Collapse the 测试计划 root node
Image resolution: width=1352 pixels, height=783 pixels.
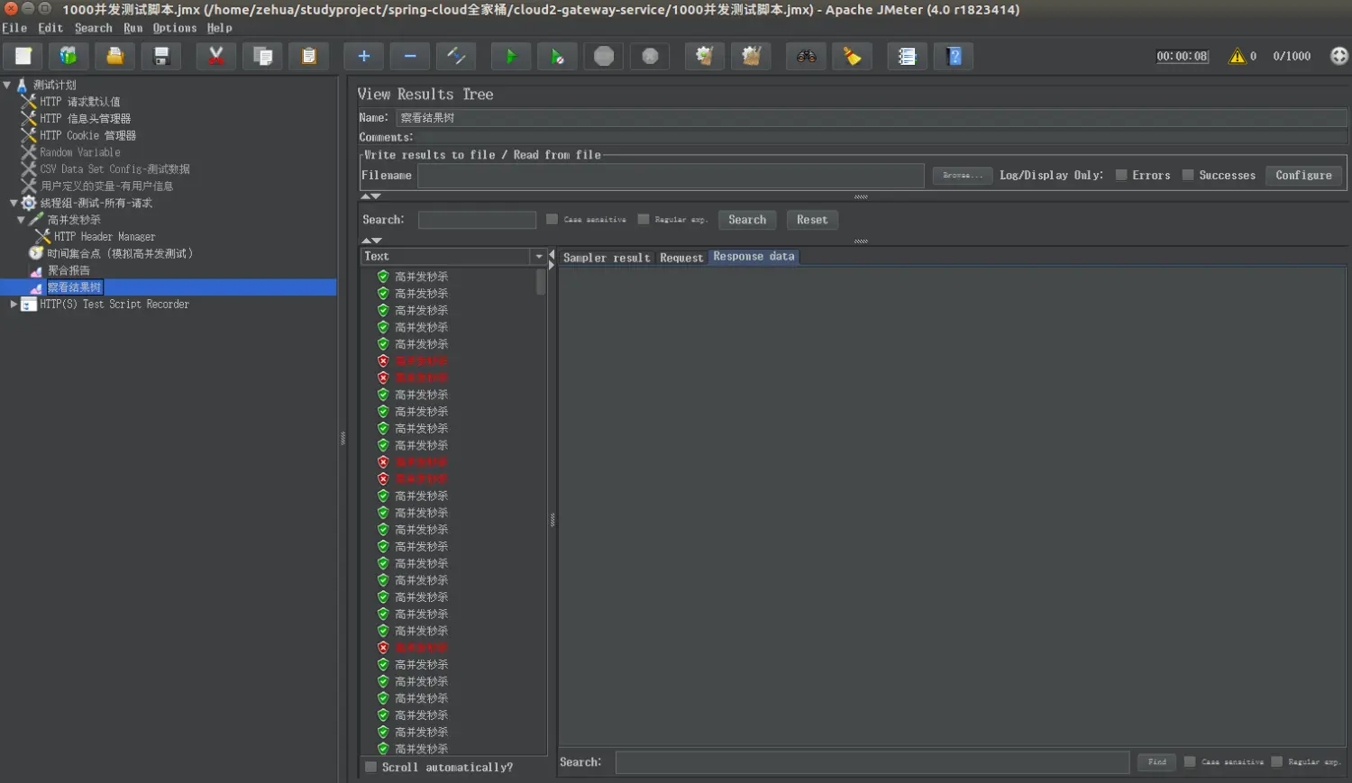pyautogui.click(x=7, y=85)
